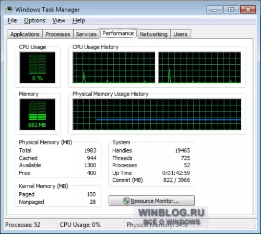Click the Physical Memory Usage History graph
The height and width of the screenshot is (234, 261).
point(157,114)
